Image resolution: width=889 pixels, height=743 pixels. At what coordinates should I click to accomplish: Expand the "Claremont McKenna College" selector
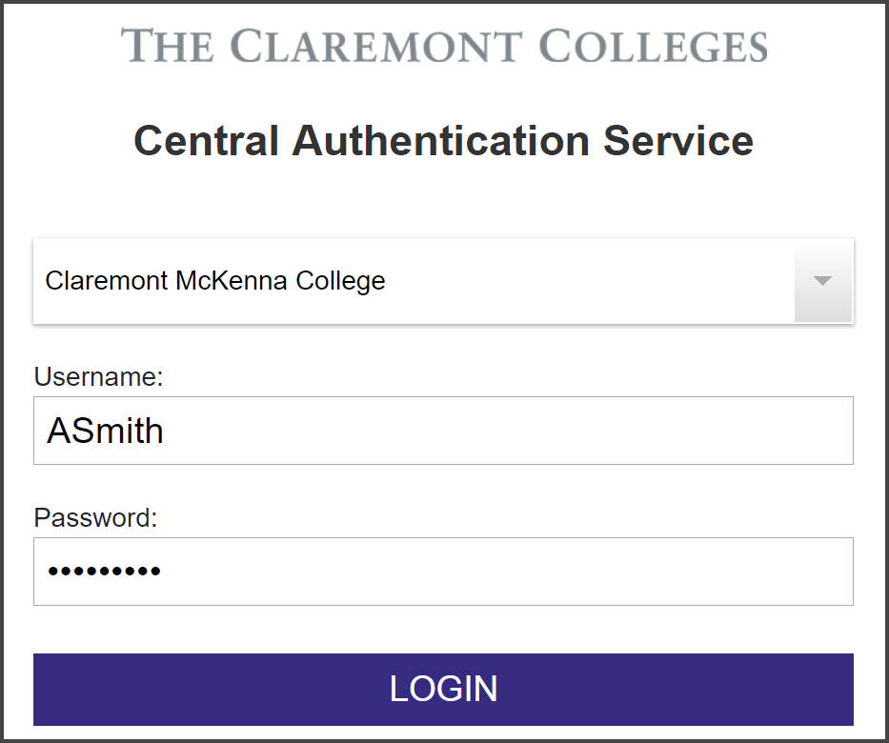click(443, 281)
